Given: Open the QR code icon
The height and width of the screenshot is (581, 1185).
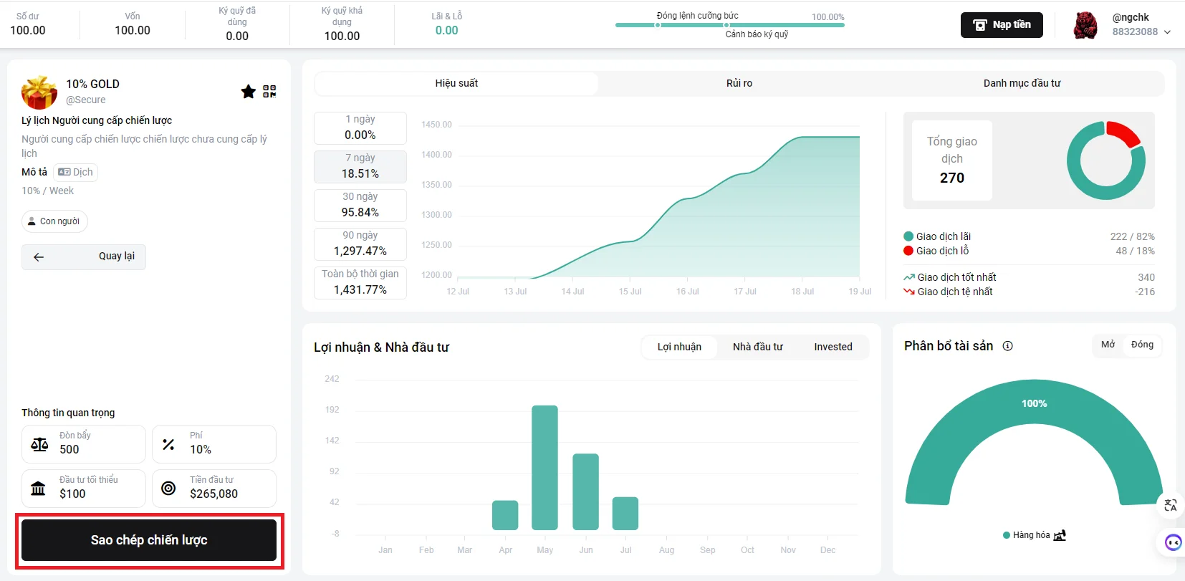Looking at the screenshot, I should pos(269,91).
